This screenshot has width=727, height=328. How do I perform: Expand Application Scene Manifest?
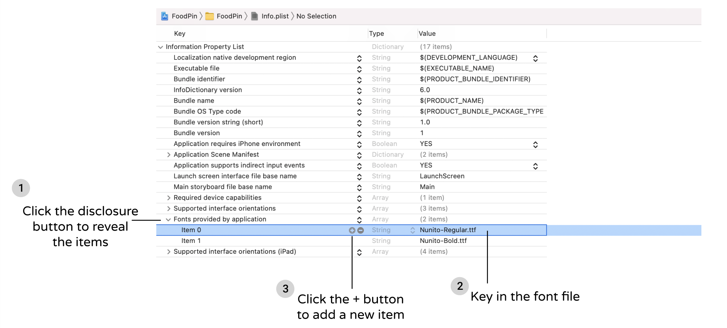pos(168,155)
